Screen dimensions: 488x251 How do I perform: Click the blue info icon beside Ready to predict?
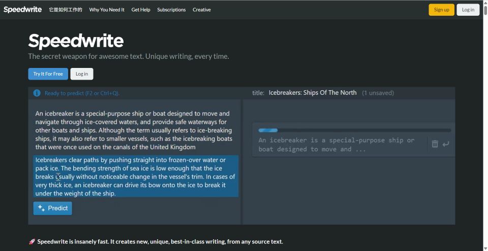[37, 93]
